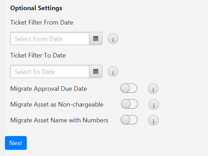Click the Migrate Approval Due Date label
208x156 pixels.
click(49, 89)
